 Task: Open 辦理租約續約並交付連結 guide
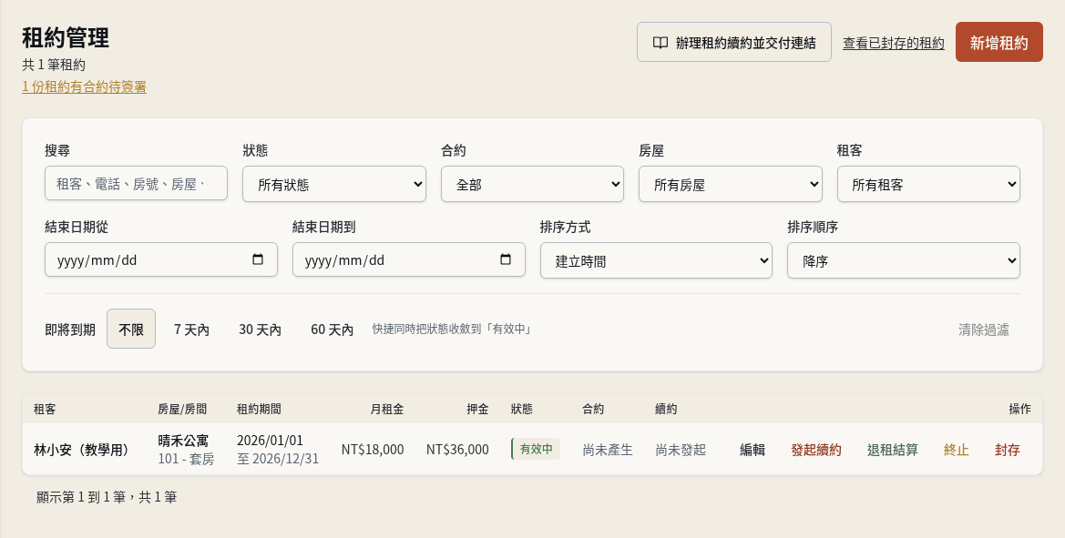734,42
